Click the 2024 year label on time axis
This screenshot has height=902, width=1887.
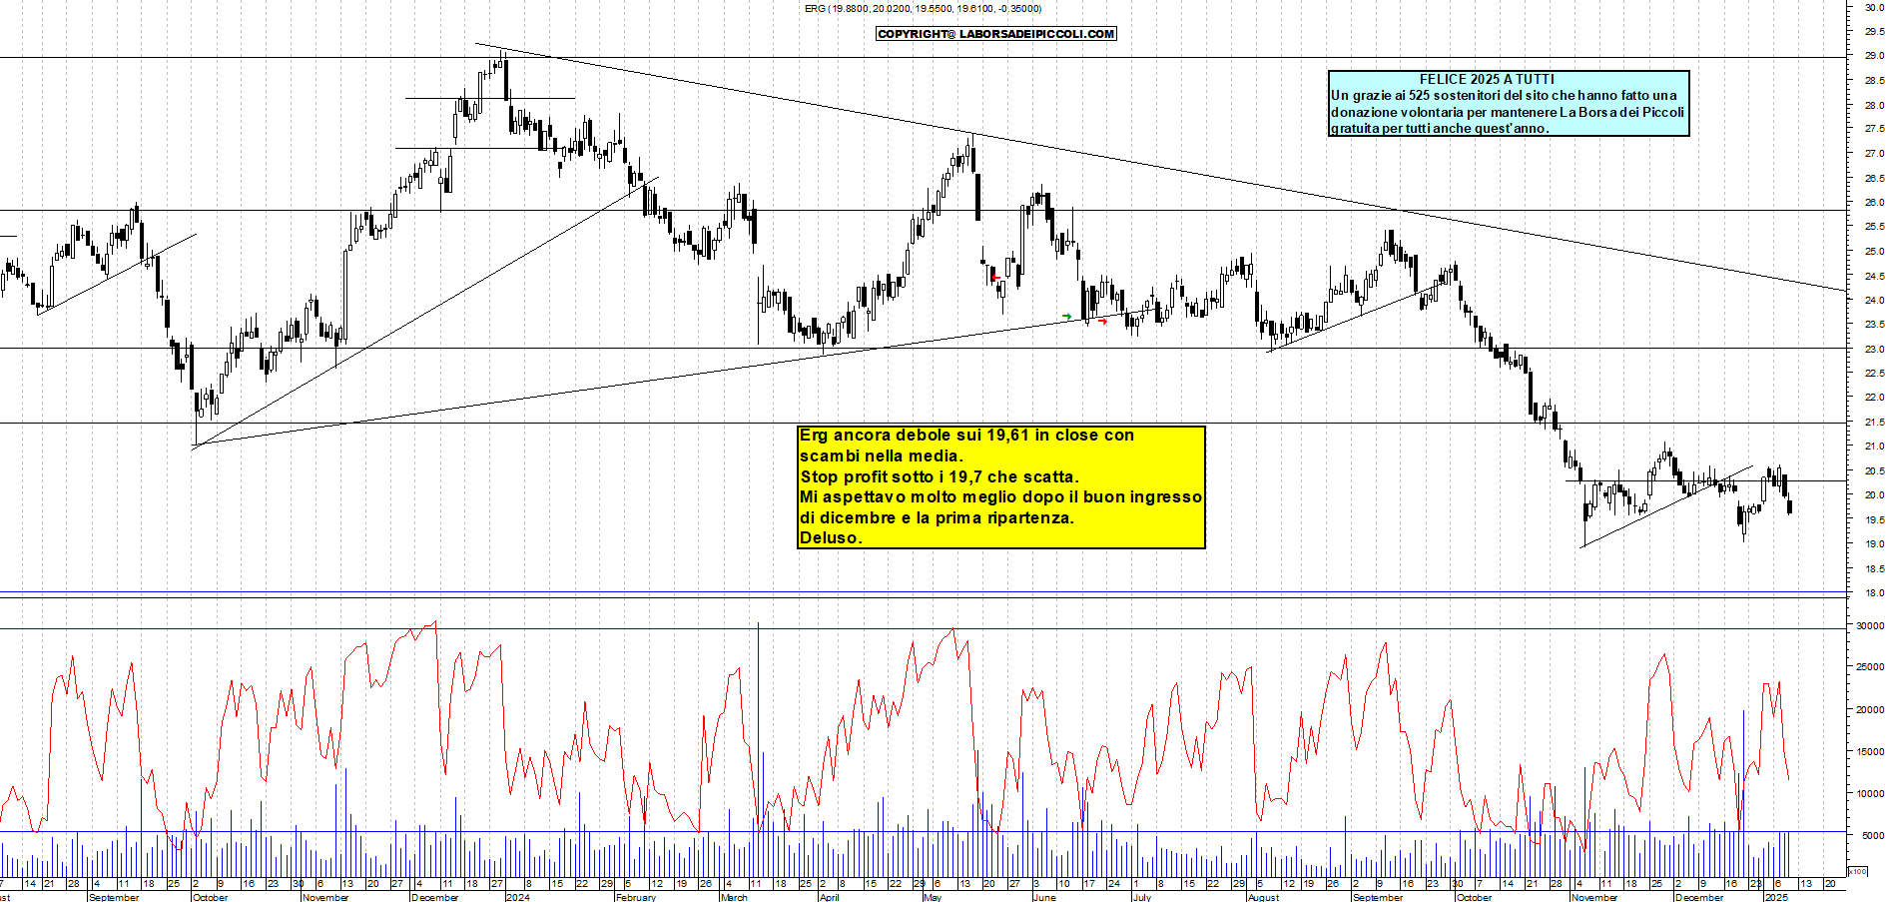click(x=518, y=897)
